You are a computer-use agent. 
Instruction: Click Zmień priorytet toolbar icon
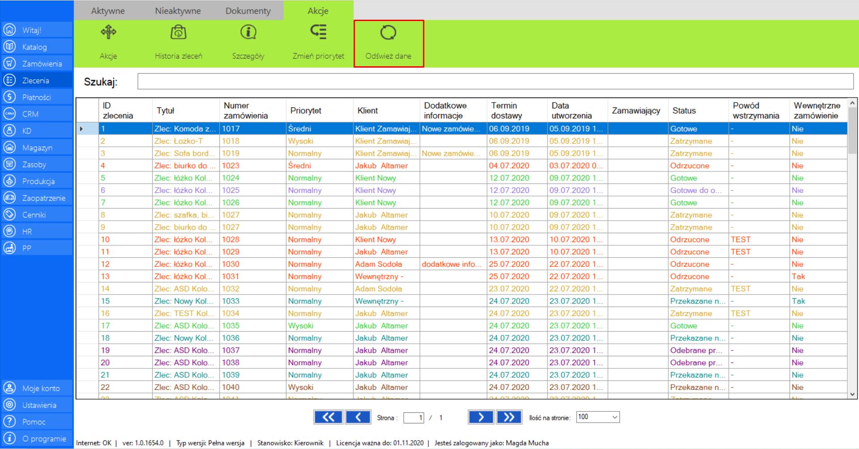pyautogui.click(x=318, y=32)
